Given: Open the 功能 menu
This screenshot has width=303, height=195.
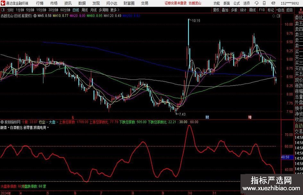Looking at the screenshot, I should tap(217, 3).
